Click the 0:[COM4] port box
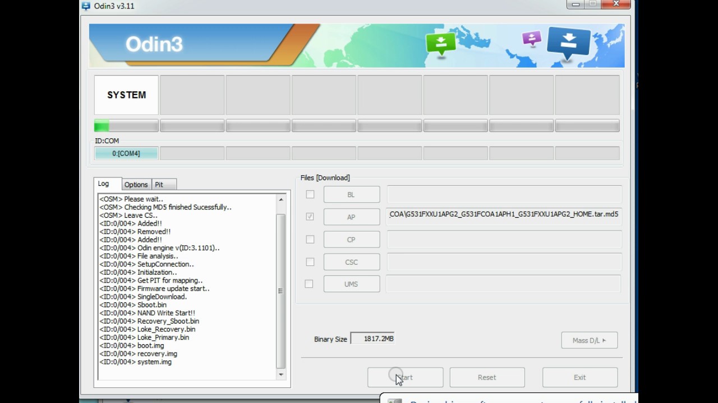 pos(126,153)
